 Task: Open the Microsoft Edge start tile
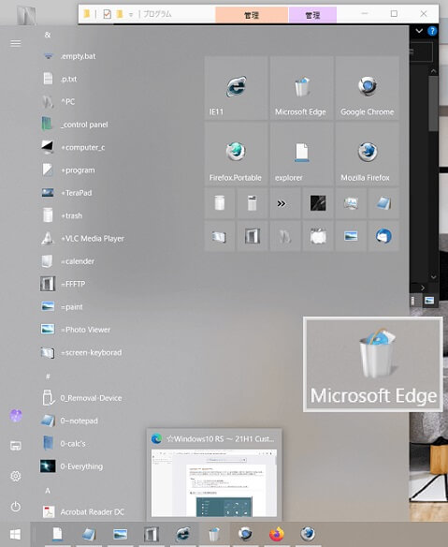[x=301, y=88]
